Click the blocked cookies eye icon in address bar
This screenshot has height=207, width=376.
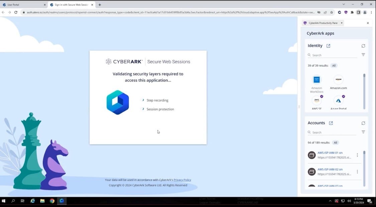[x=319, y=12]
